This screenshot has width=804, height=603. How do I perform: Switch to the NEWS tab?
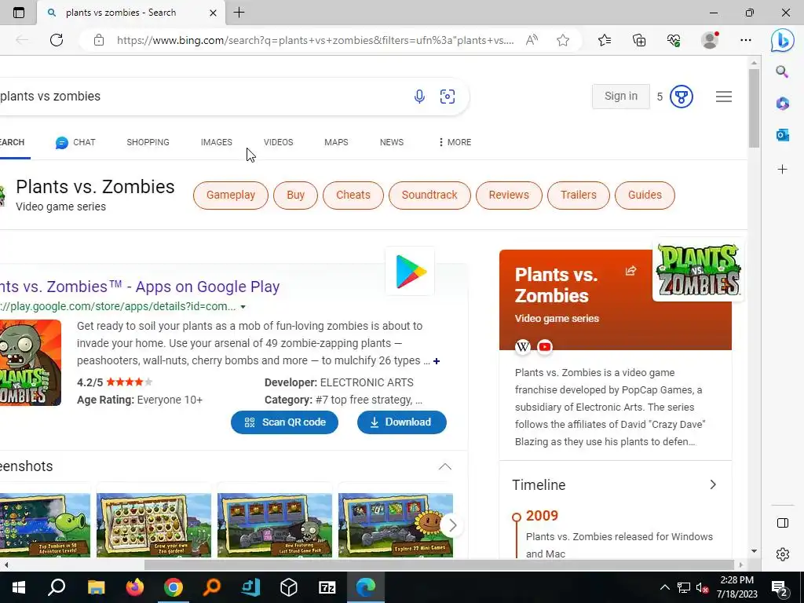click(392, 143)
